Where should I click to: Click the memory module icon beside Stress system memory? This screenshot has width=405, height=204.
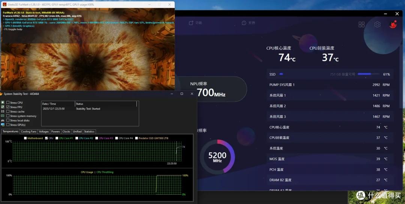pos(3,116)
